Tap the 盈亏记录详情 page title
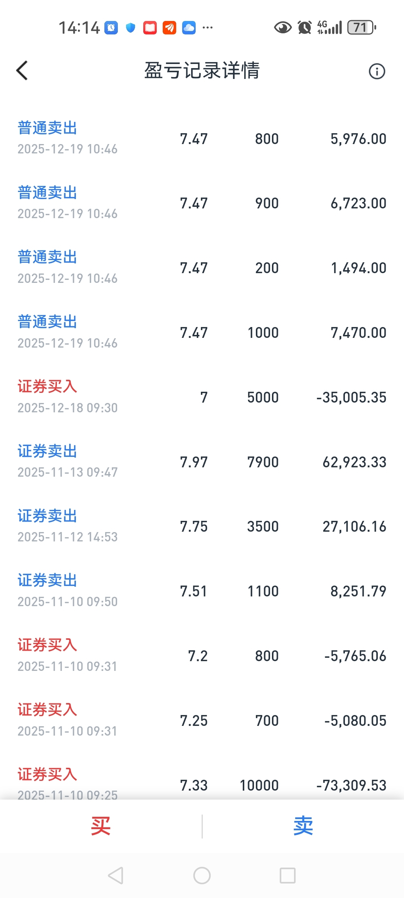 (202, 70)
